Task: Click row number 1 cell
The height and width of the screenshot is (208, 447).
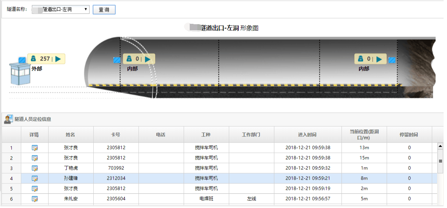Action: pos(11,148)
